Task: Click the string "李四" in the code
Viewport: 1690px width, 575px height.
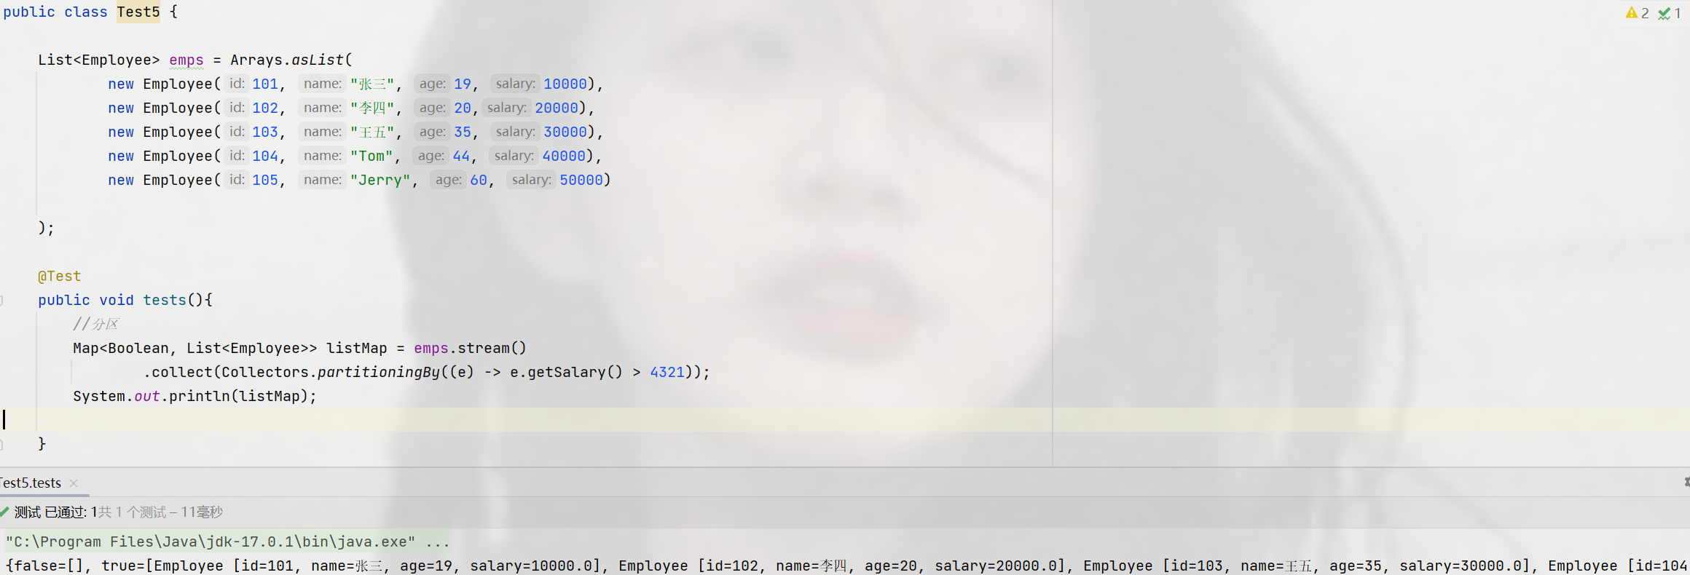Action: [x=372, y=108]
